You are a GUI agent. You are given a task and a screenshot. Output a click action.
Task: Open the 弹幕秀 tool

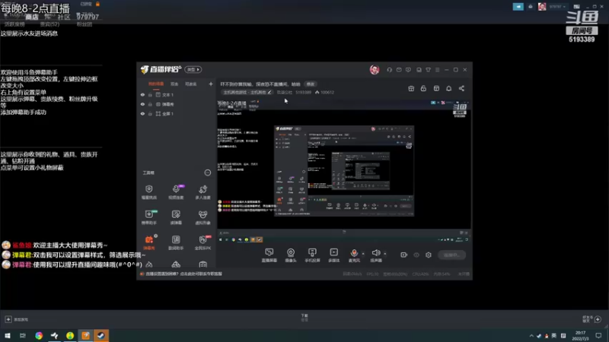coord(148,242)
